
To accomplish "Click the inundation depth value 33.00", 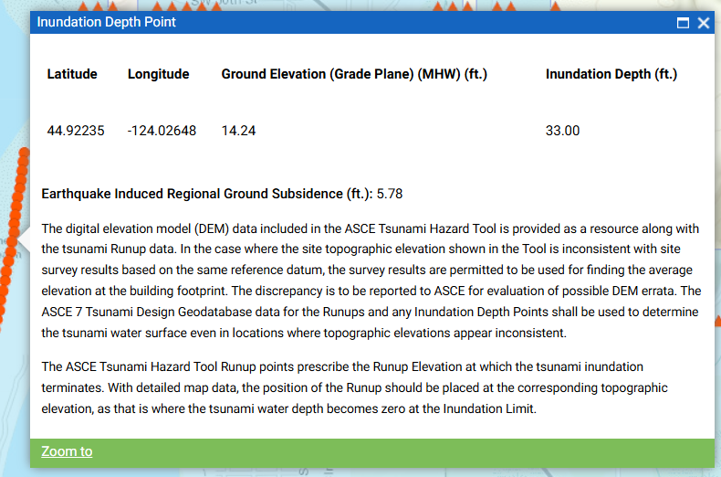I will (562, 131).
